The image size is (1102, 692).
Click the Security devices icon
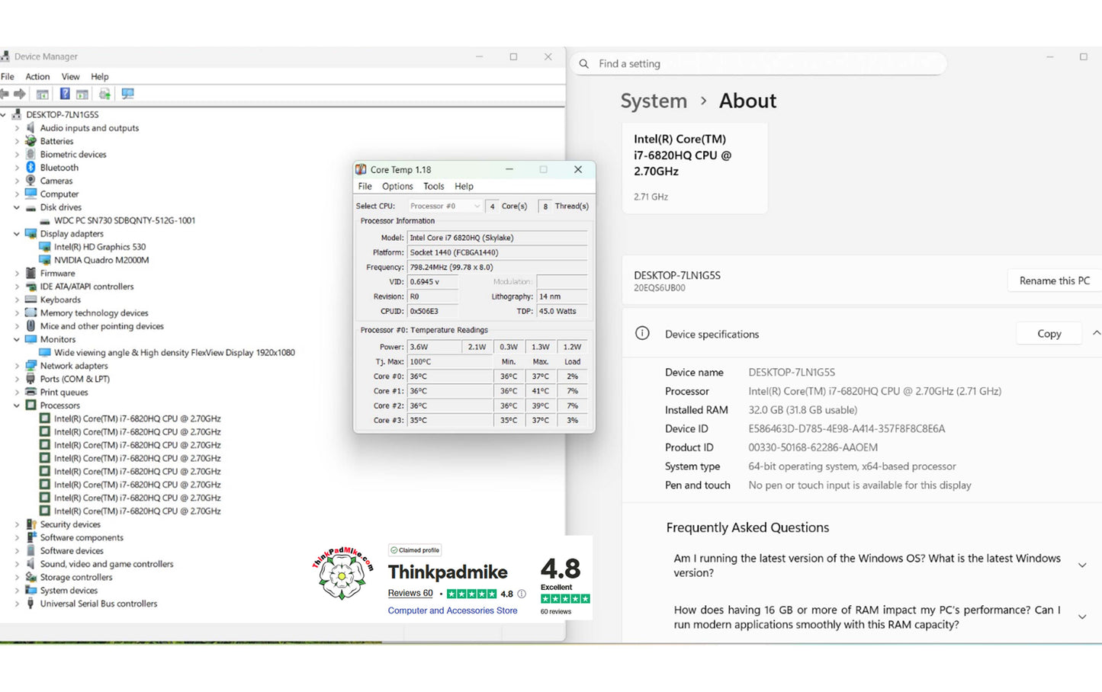point(31,524)
